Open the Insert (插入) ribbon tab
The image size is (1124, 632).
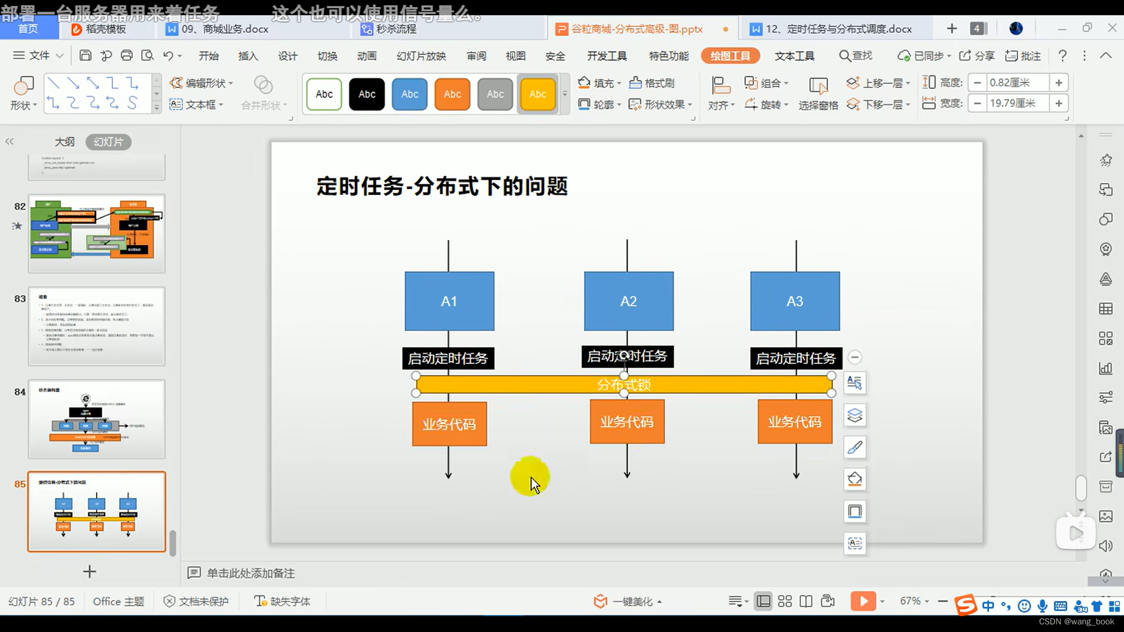tap(248, 56)
